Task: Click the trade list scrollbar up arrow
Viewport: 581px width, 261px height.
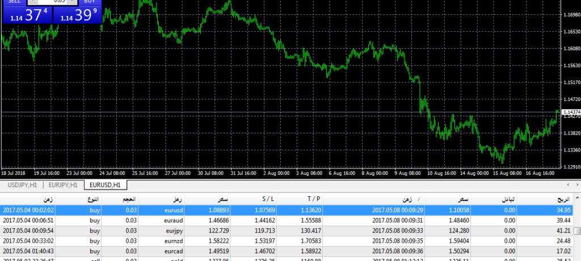Action: [577, 200]
